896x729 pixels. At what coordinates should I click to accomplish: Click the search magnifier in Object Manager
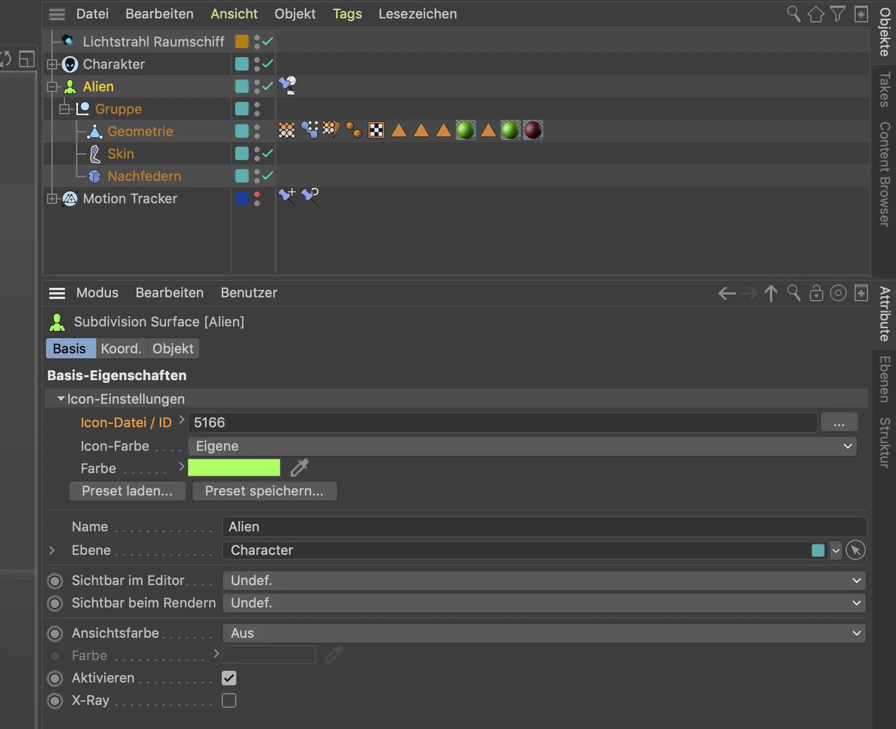(x=794, y=13)
